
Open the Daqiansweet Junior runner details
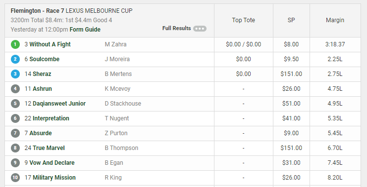click(x=59, y=104)
